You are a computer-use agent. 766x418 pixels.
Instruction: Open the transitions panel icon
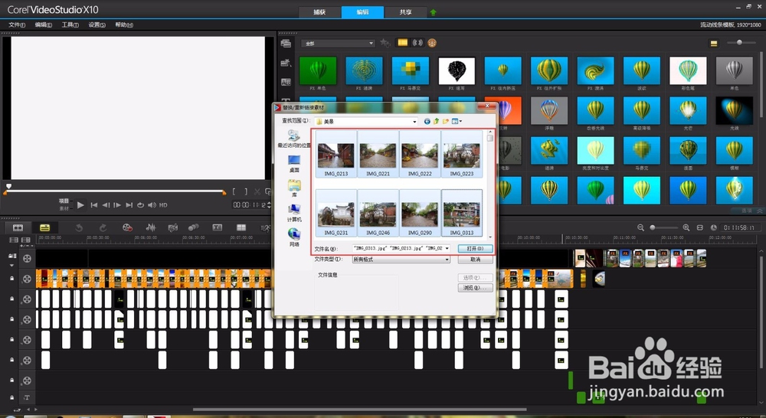click(x=286, y=82)
